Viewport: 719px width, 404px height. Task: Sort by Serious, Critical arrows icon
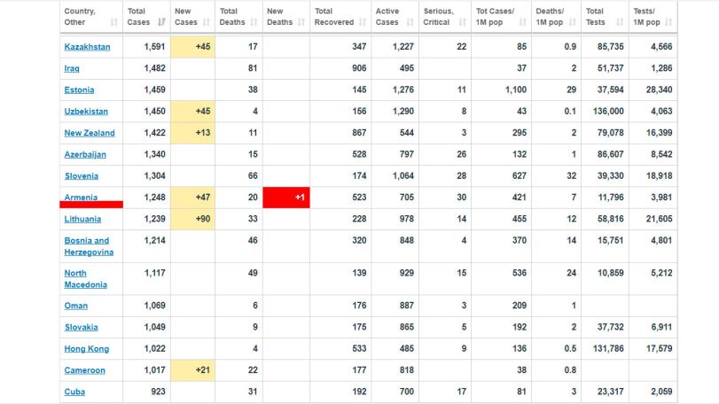462,22
